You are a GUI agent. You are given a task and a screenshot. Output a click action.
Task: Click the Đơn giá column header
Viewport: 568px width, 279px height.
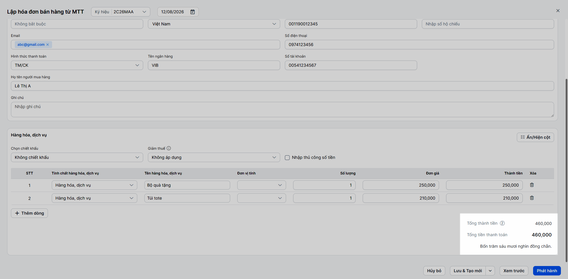(432, 173)
